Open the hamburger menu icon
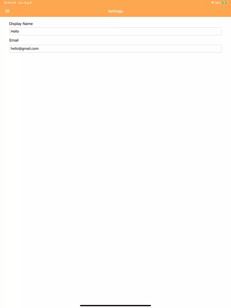 tap(7, 11)
